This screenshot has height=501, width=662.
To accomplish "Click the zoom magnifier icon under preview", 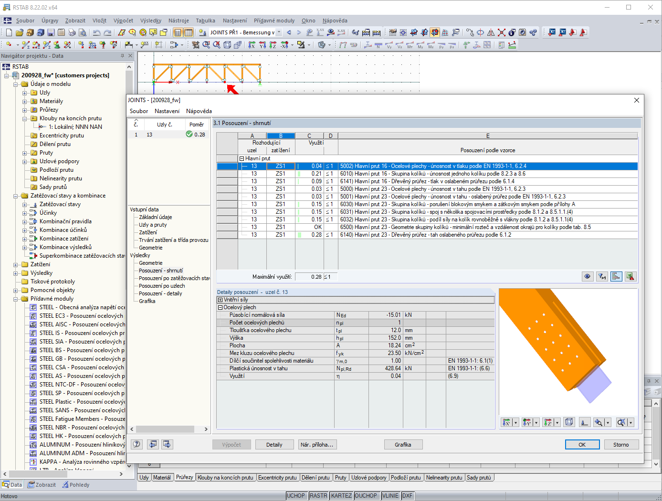I will [x=599, y=422].
